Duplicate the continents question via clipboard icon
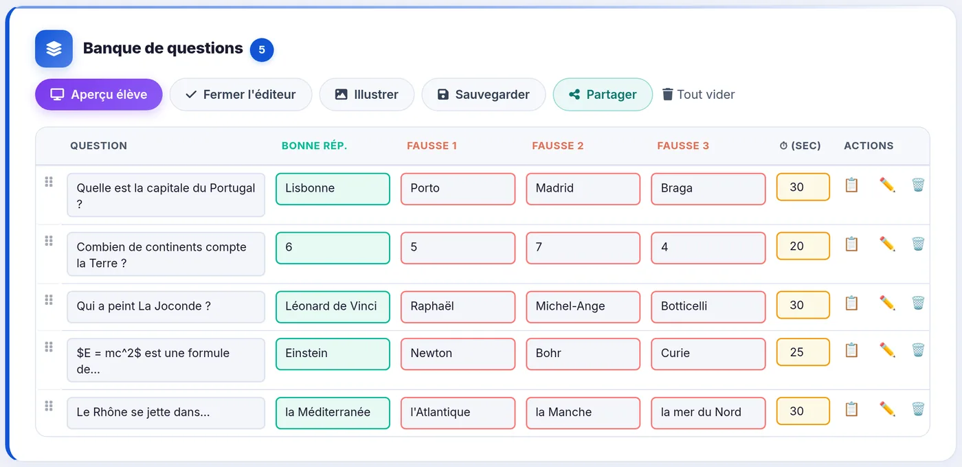Screen dimensions: 962x467 851,244
